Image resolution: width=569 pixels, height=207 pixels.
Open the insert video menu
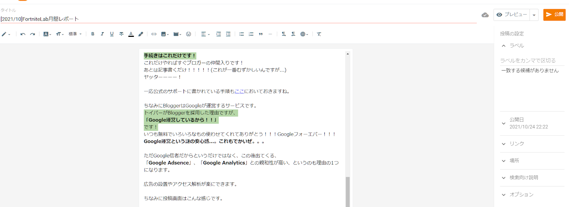(x=177, y=34)
